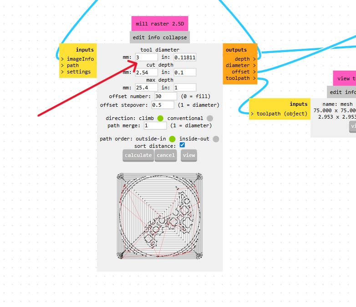
Task: Click the mill raster 2.5D title bar
Action: pyautogui.click(x=160, y=24)
